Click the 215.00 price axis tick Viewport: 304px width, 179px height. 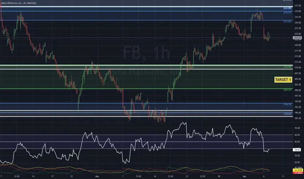click(x=297, y=56)
